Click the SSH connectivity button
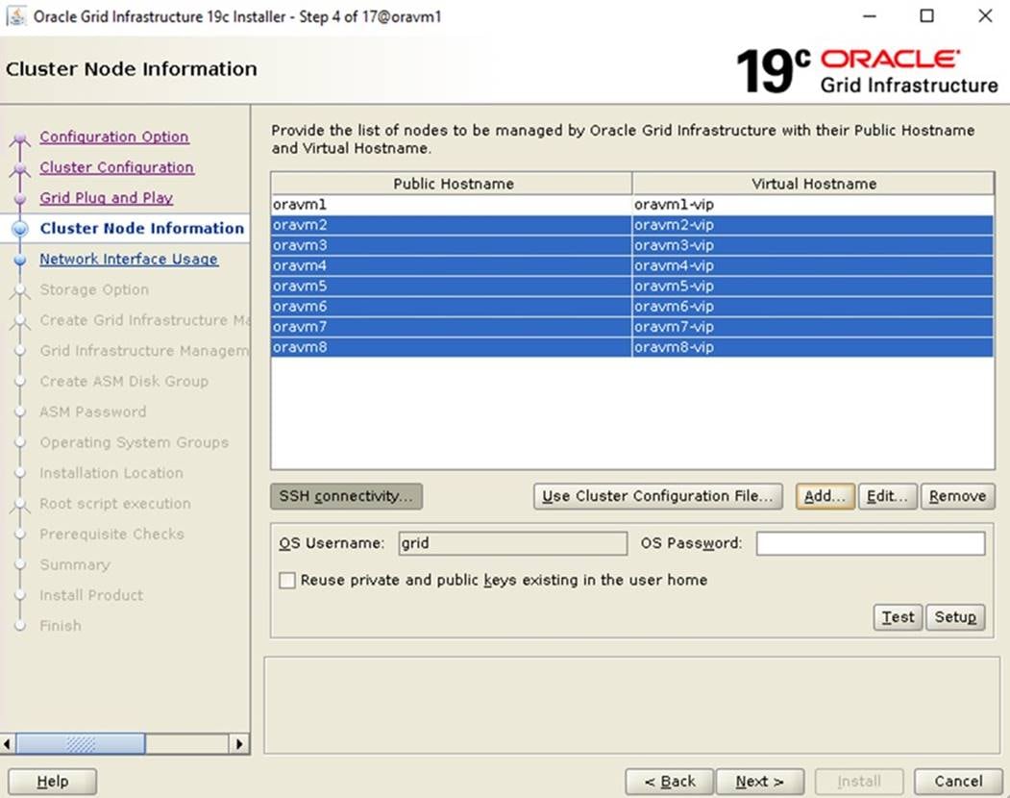The height and width of the screenshot is (798, 1010). [347, 496]
